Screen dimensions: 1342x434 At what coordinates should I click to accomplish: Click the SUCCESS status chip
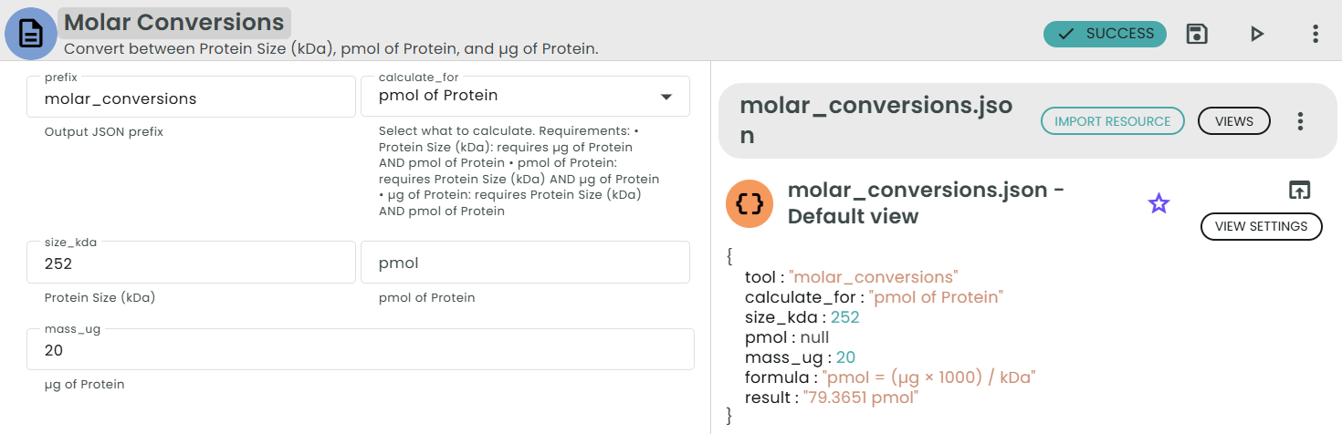pos(1105,34)
